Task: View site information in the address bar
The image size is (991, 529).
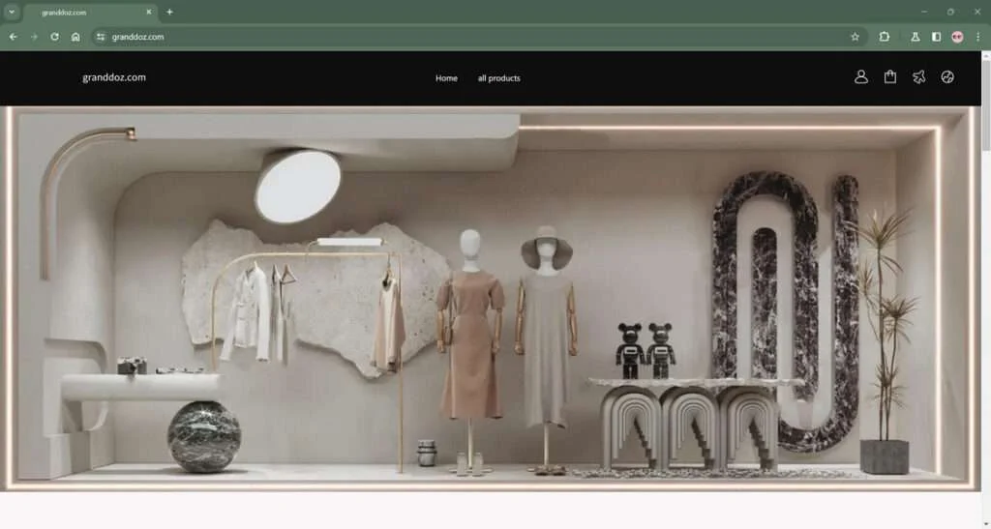Action: pos(101,37)
